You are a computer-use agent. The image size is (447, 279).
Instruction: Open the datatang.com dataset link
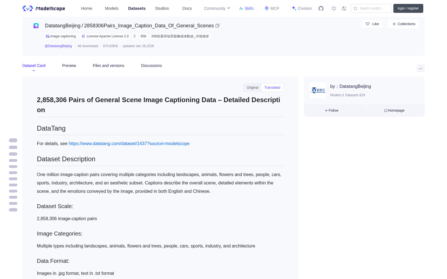pyautogui.click(x=129, y=143)
